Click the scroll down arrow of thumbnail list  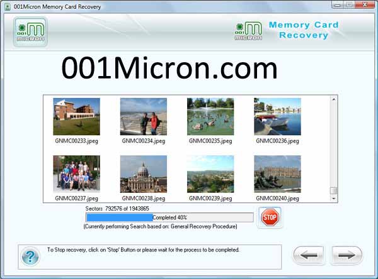pyautogui.click(x=334, y=199)
